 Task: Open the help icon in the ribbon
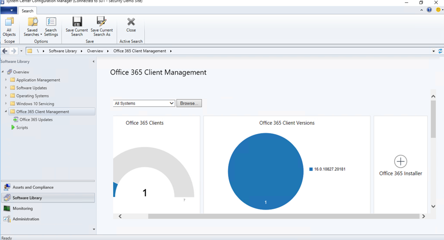[x=430, y=10]
